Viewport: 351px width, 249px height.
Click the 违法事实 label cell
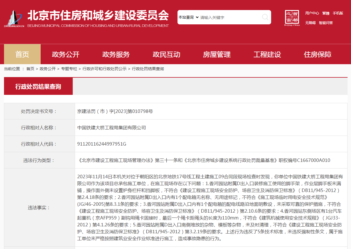tap(40, 207)
